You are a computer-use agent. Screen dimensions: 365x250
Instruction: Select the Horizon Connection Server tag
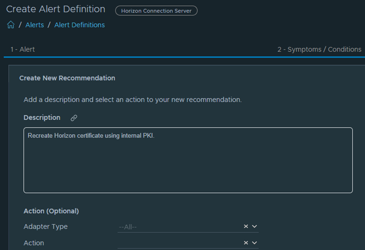click(x=156, y=11)
